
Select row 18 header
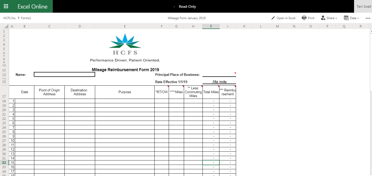pyautogui.click(x=4, y=101)
